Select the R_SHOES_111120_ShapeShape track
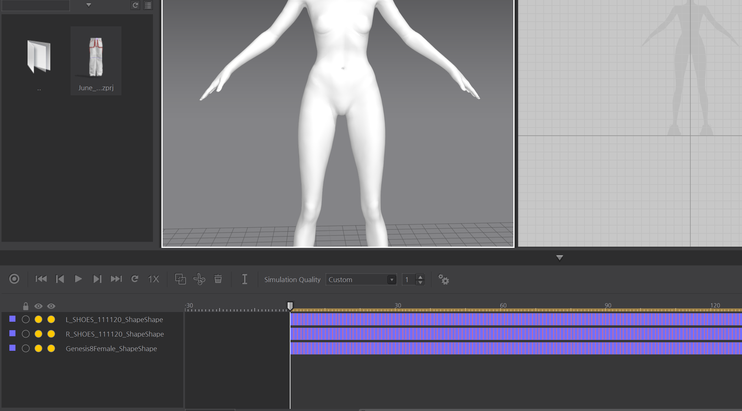742x411 pixels. click(x=115, y=334)
